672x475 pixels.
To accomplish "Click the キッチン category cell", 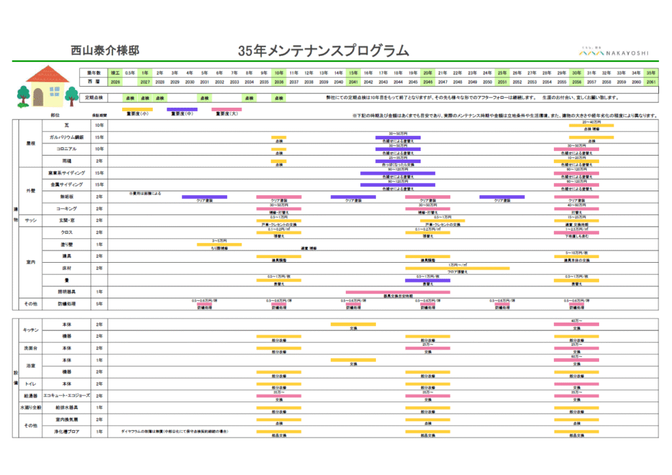I will 31,330.
